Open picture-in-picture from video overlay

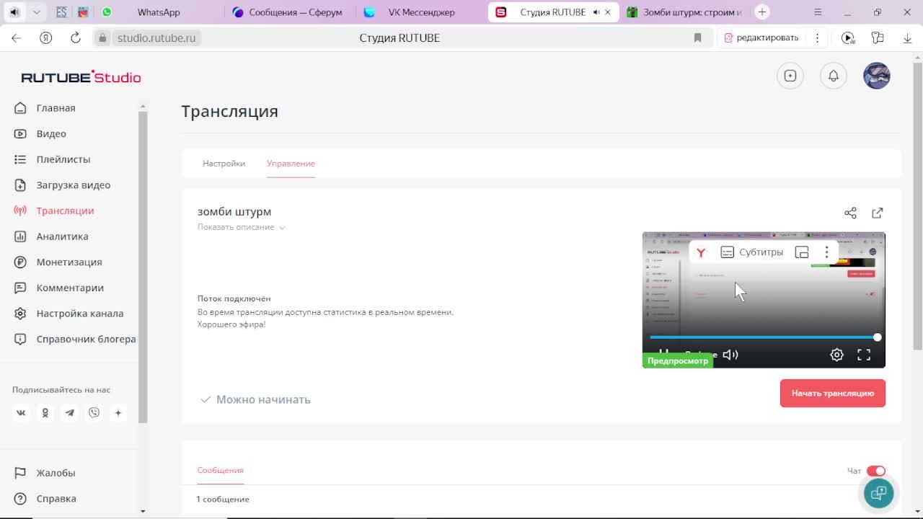802,252
